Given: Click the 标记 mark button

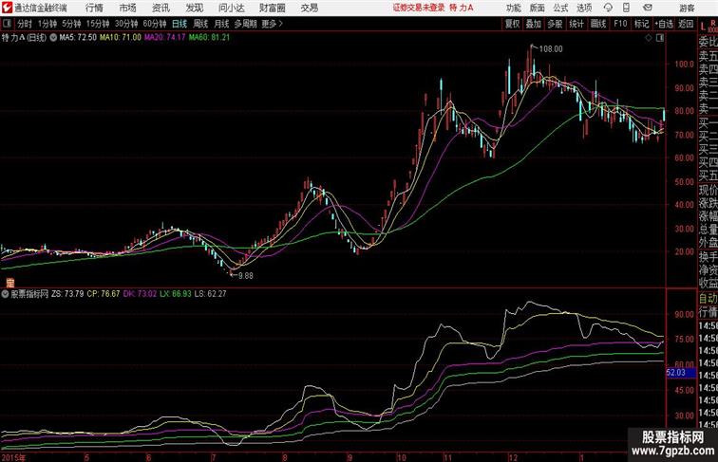Looking at the screenshot, I should (x=641, y=24).
